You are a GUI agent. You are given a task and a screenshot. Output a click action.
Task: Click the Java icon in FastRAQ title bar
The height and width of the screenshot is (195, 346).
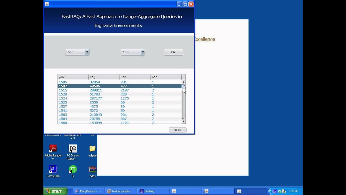[x=47, y=4]
